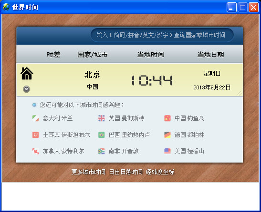This screenshot has width=261, height=212.
Task: Click the Turkey flag icon
Action: pyautogui.click(x=35, y=135)
